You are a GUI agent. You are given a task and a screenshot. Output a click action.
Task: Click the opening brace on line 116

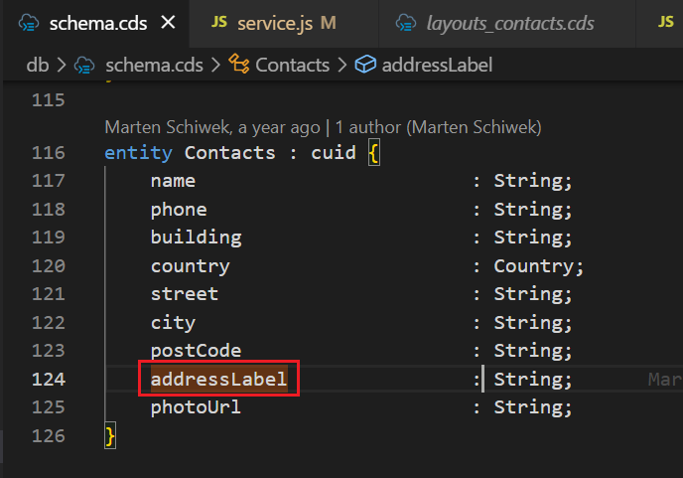click(373, 153)
